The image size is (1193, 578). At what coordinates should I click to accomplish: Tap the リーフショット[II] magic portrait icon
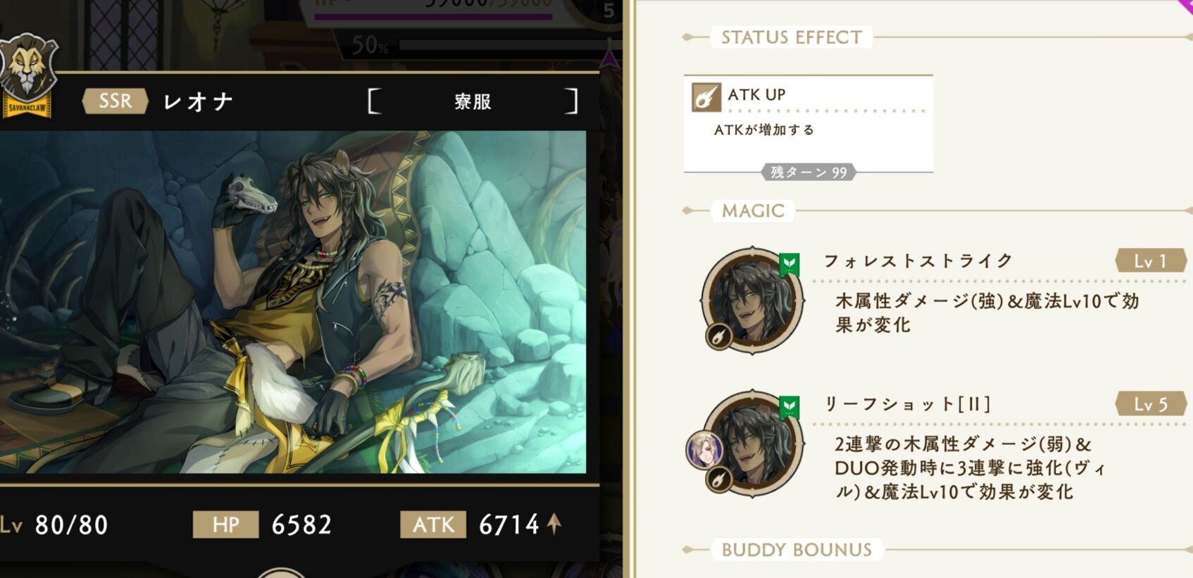(754, 443)
